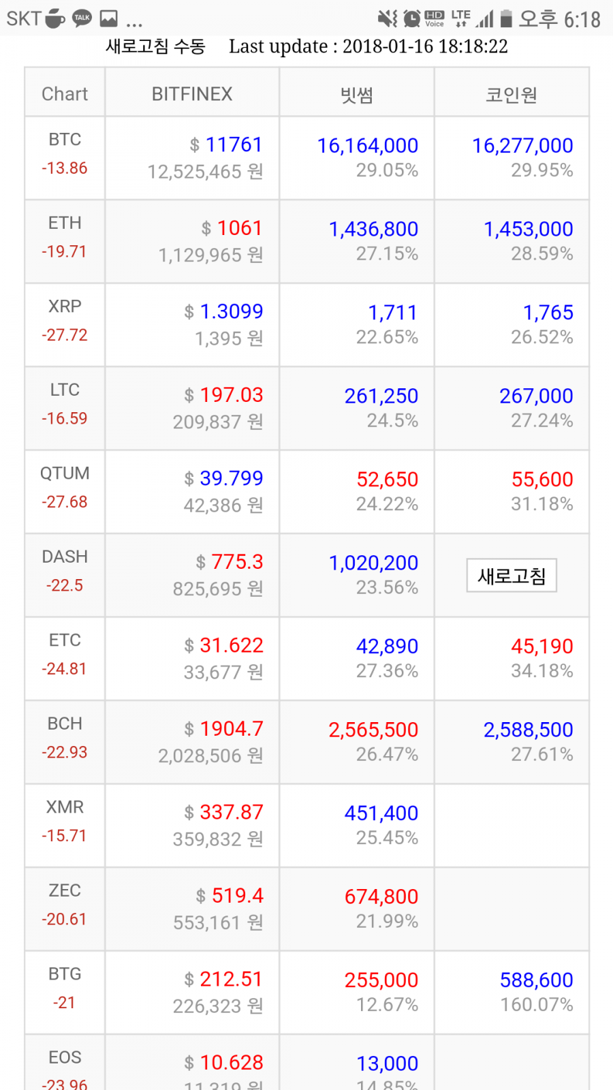Screen dimensions: 613x1090
Task: Tap the vibrate mute status icon
Action: tap(388, 18)
